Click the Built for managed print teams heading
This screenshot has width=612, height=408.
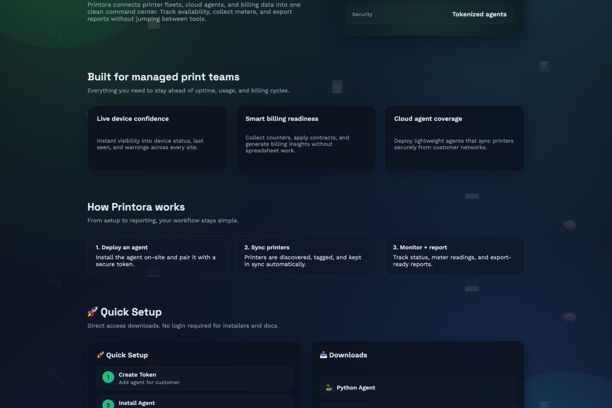pyautogui.click(x=163, y=76)
